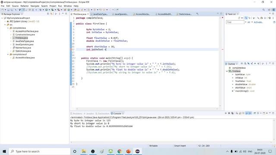Screen dimensions: 276x155
Task: Toggle Hide Non-Public Members in the Outline
Action: [x=255, y=64]
